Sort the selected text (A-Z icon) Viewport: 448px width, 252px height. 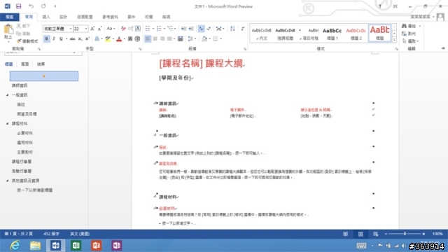(232, 29)
